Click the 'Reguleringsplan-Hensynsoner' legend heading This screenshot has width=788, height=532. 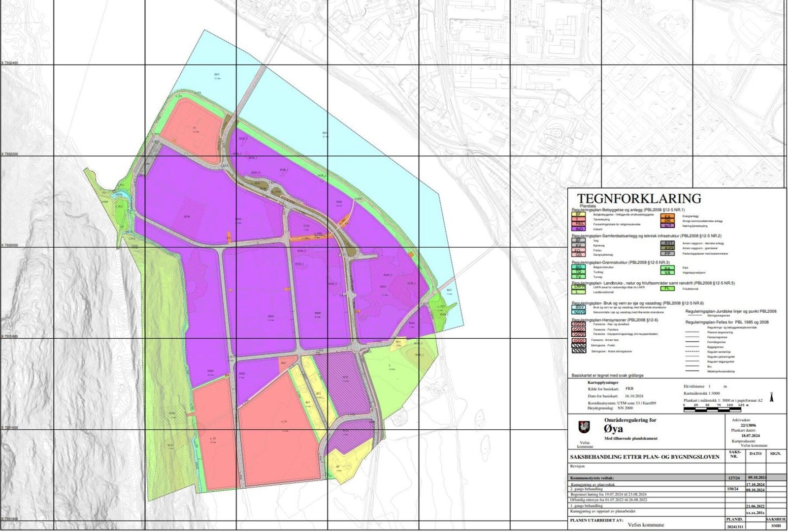coord(615,320)
